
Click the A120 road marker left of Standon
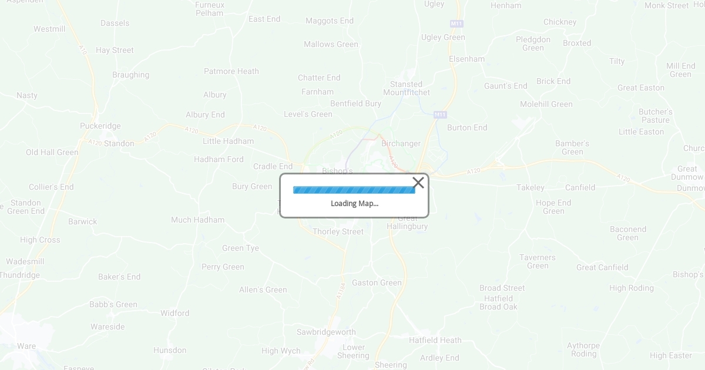point(95,142)
